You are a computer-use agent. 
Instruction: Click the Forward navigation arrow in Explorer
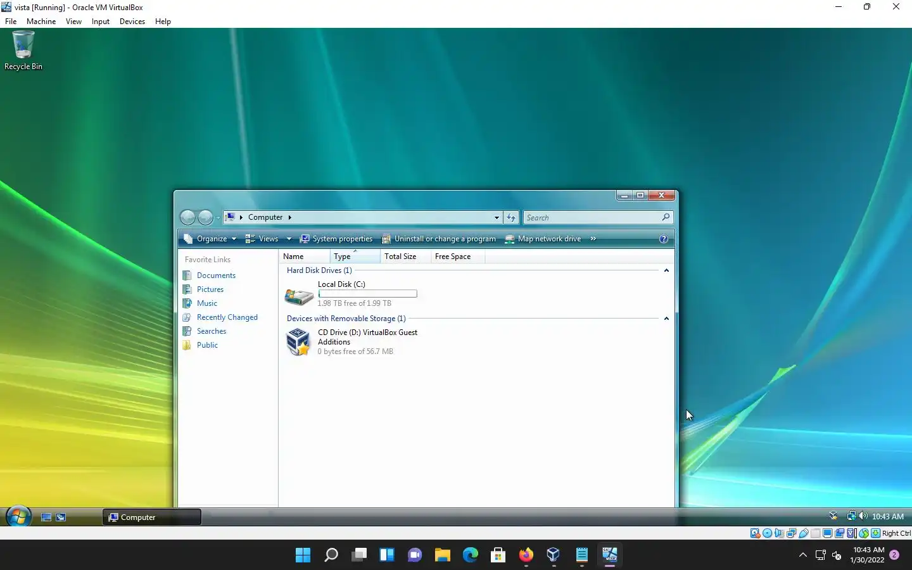pos(205,217)
